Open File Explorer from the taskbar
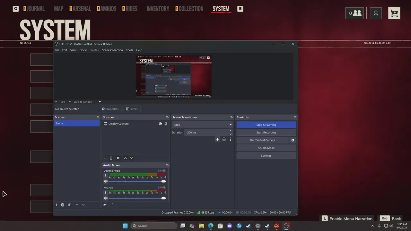Screen dimensions: 411x231 point(201,226)
